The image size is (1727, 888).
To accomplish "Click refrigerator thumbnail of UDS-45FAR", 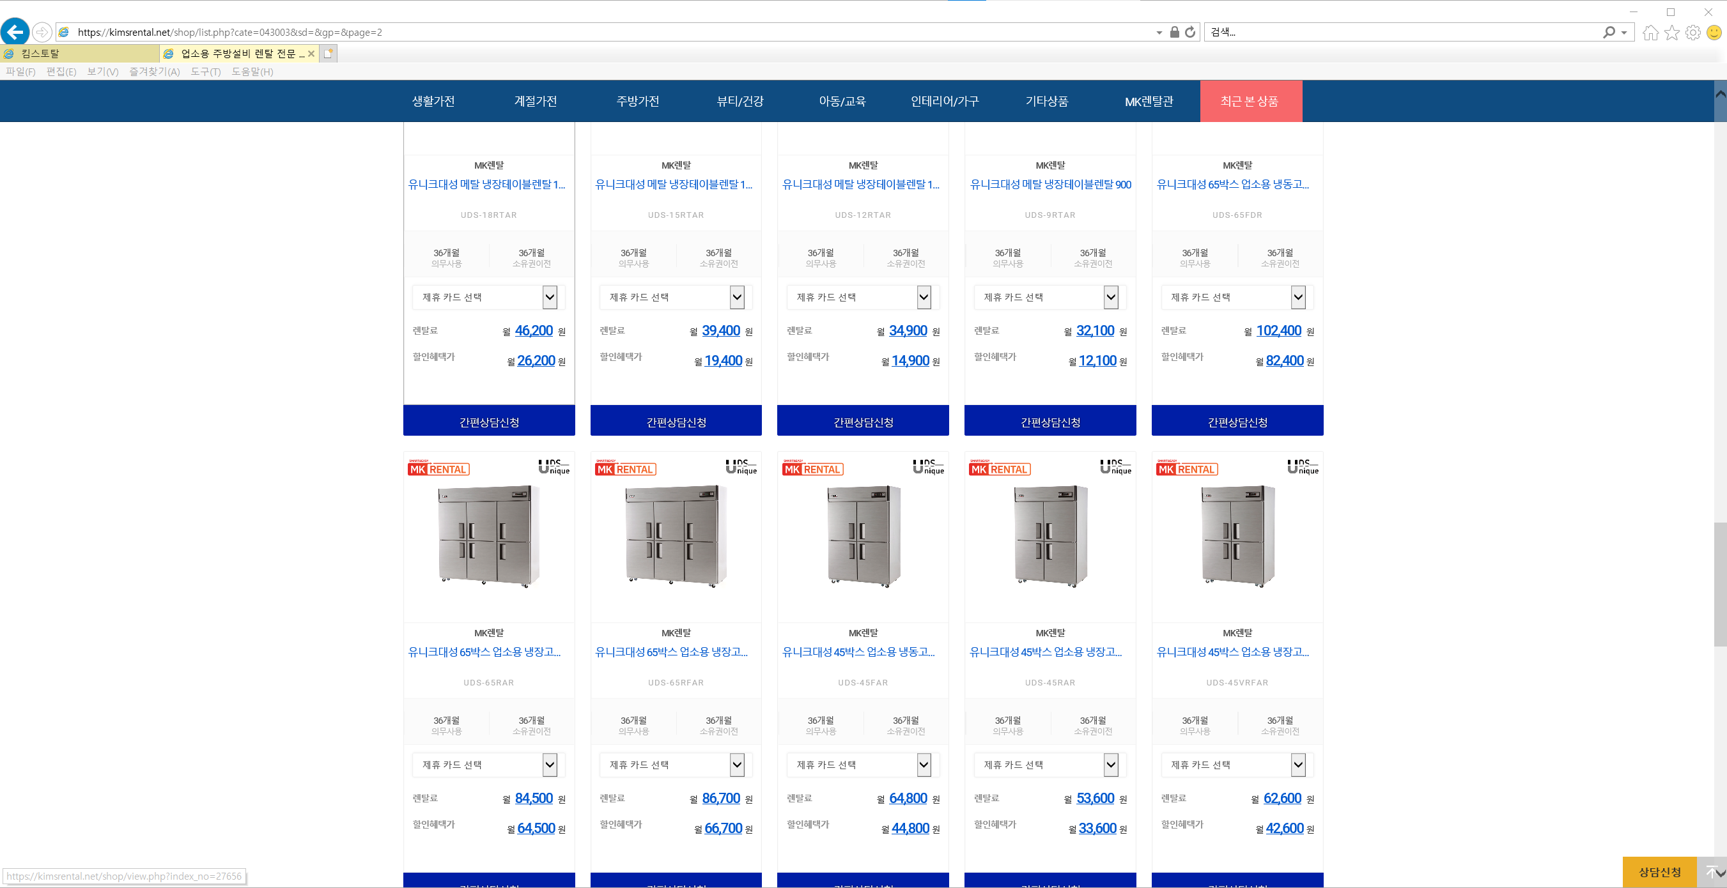I will click(863, 537).
